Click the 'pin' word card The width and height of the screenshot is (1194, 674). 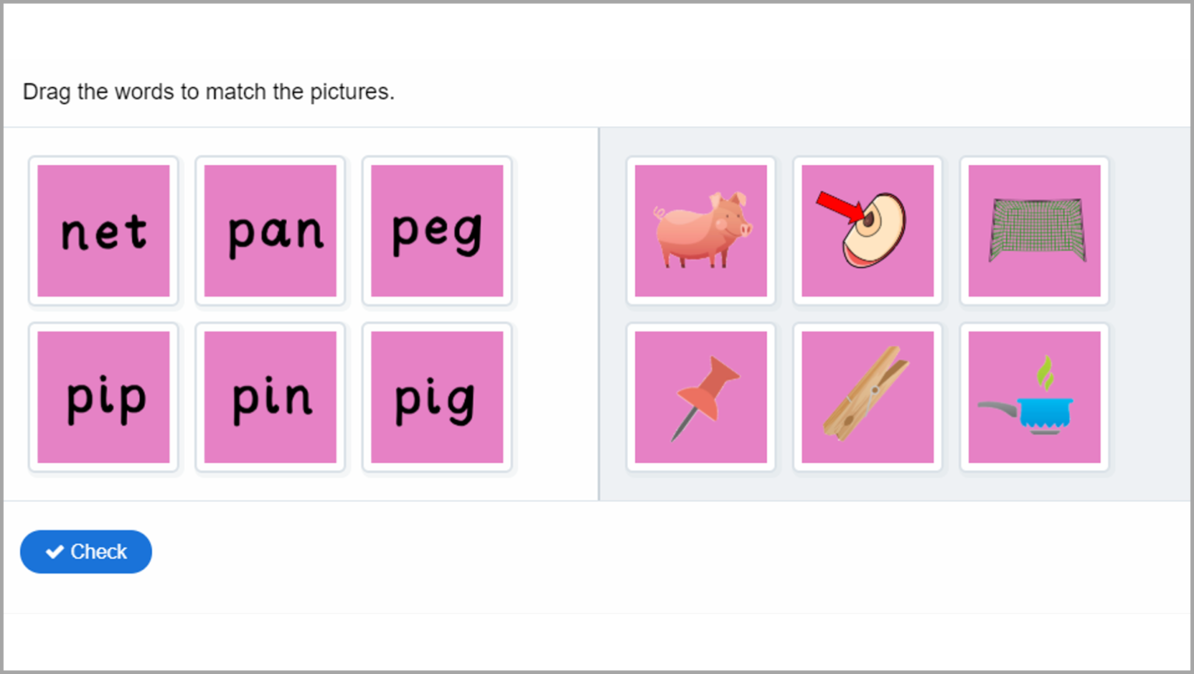point(270,397)
